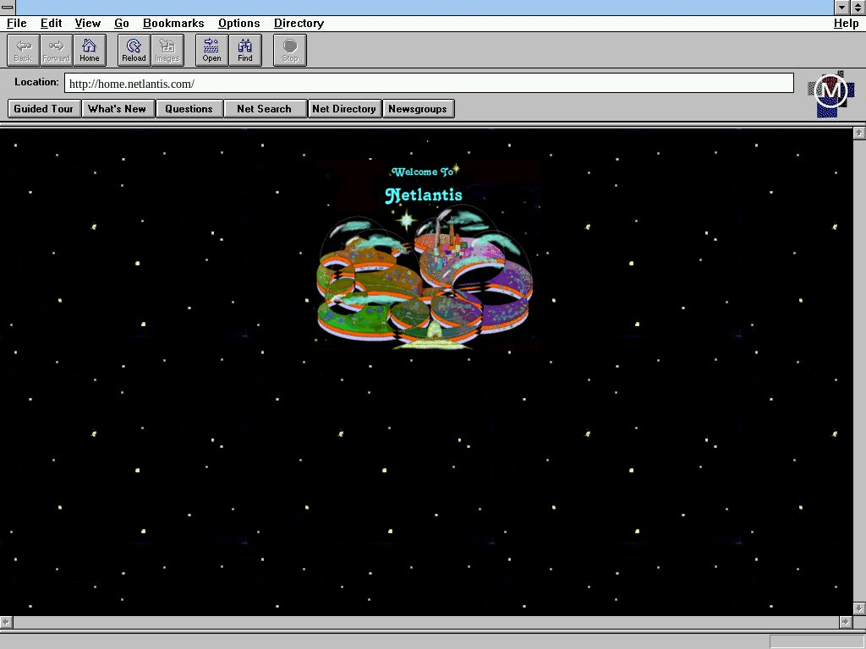Click the What's New button
The image size is (866, 649).
coord(118,109)
